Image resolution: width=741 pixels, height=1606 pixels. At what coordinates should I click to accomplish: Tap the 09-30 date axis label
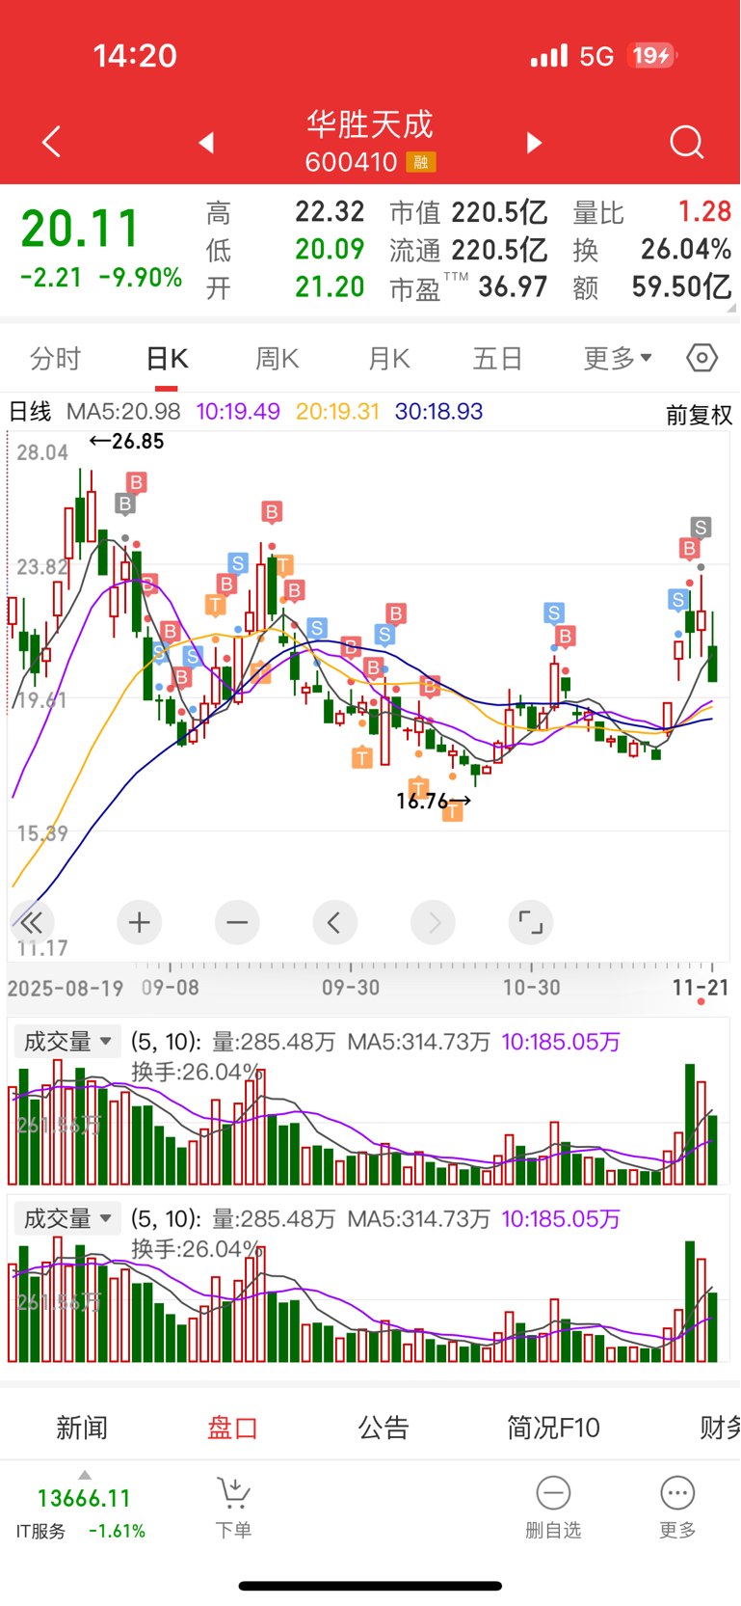coord(351,988)
